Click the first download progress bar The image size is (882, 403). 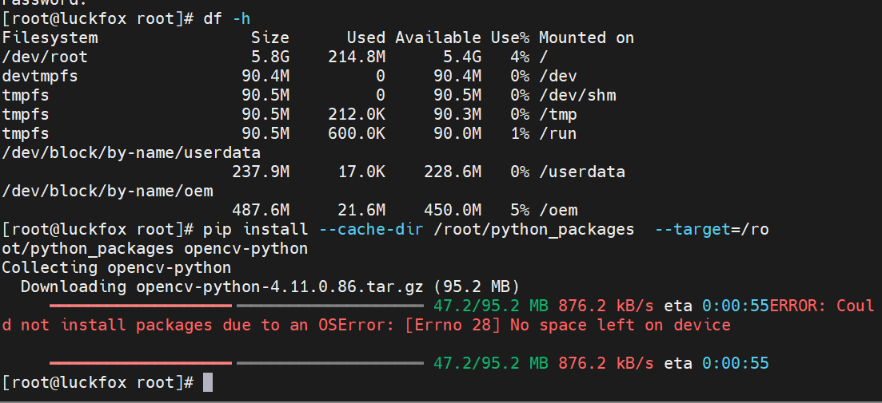pos(236,306)
